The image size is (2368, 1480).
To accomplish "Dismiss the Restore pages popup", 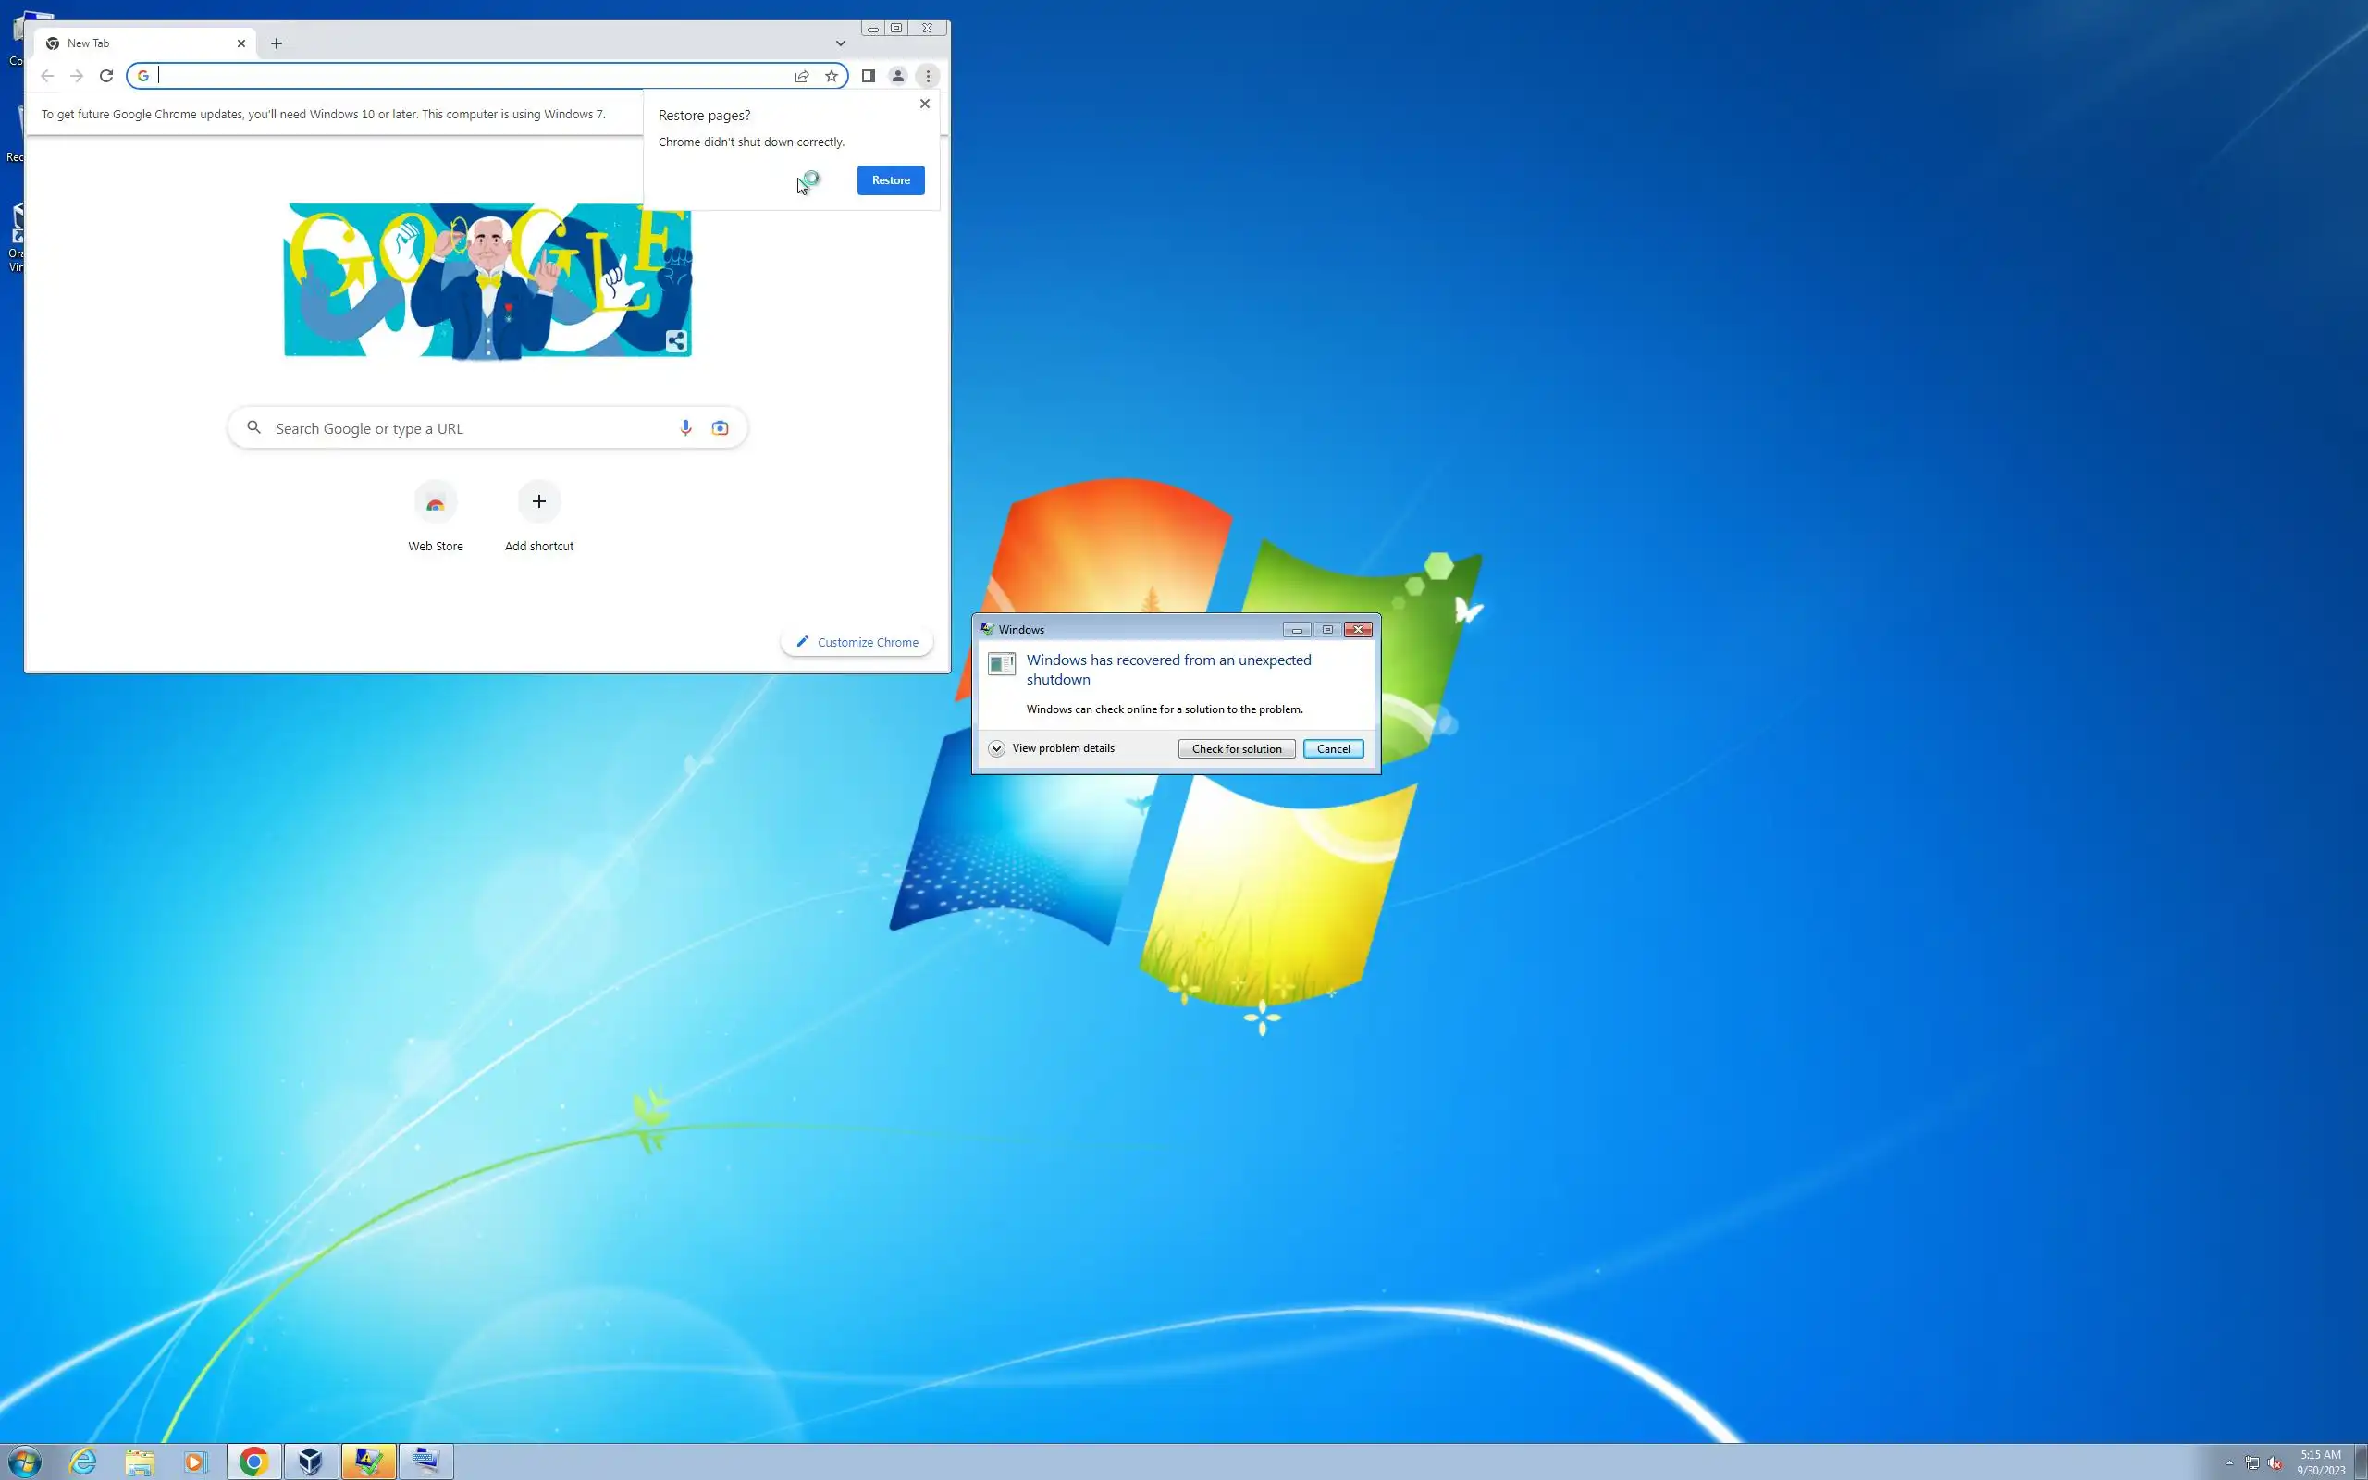I will pyautogui.click(x=925, y=104).
